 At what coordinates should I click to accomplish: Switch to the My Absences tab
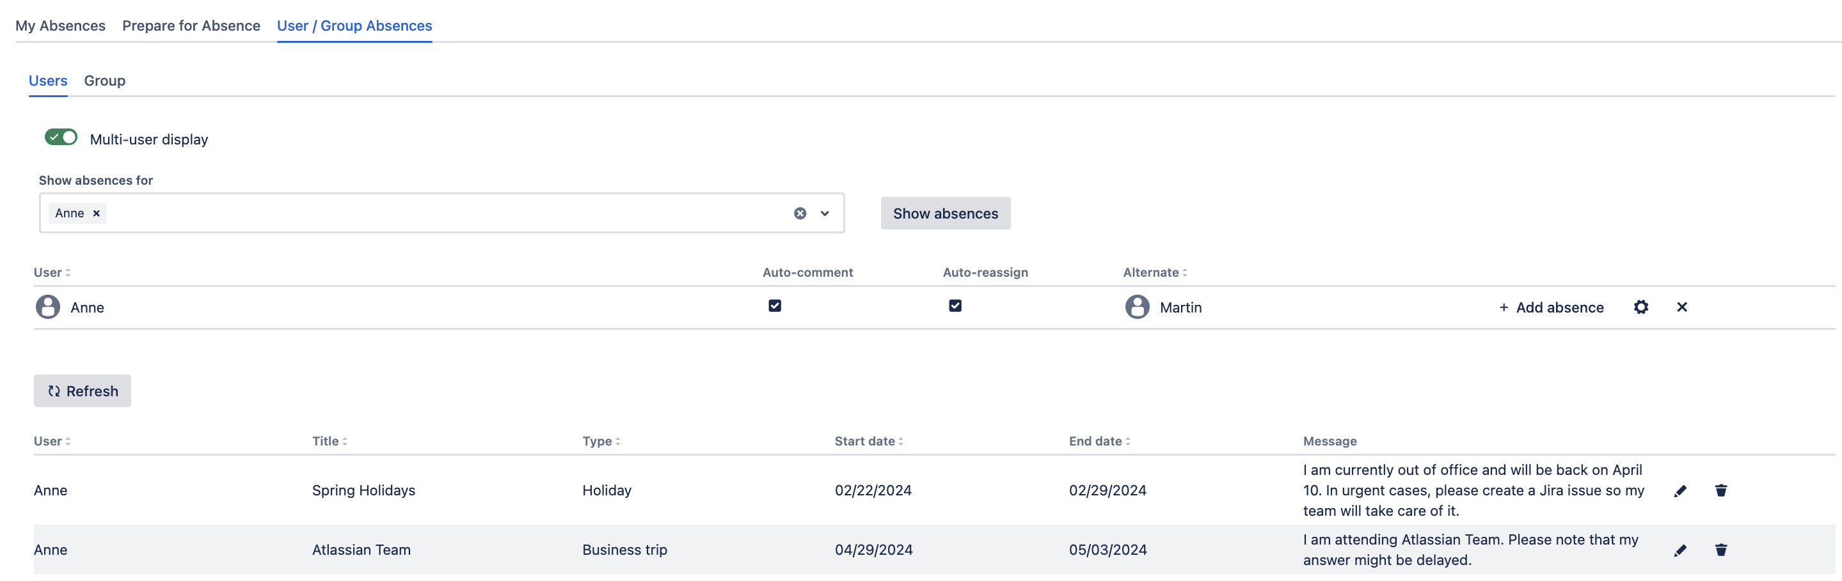click(x=60, y=26)
